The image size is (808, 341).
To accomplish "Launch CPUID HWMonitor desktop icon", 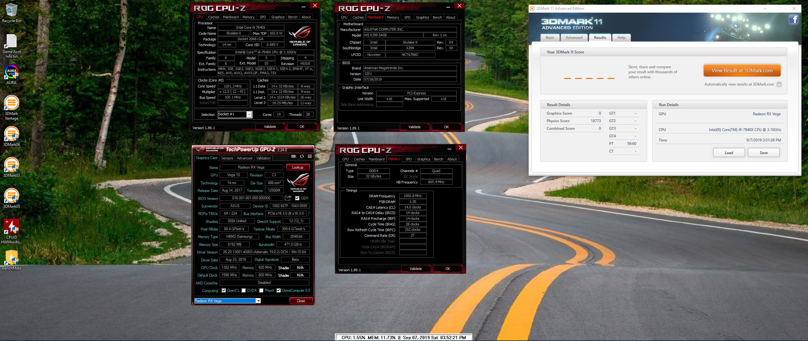I will point(11,231).
